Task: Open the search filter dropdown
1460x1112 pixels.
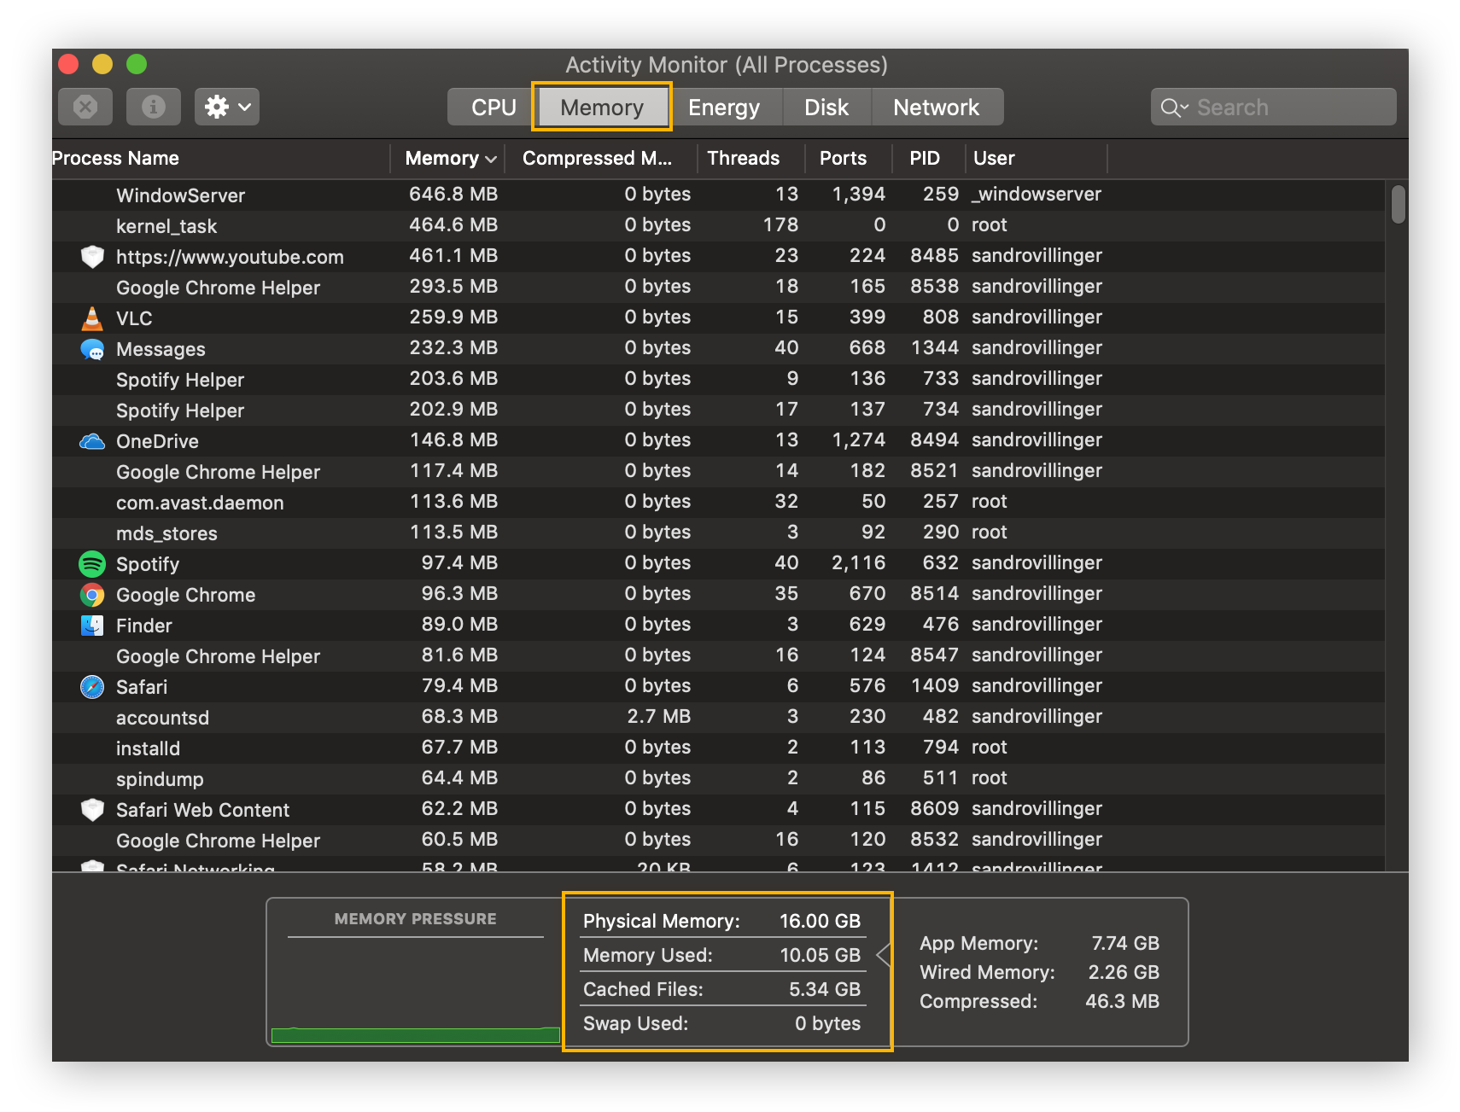Action: (1176, 106)
